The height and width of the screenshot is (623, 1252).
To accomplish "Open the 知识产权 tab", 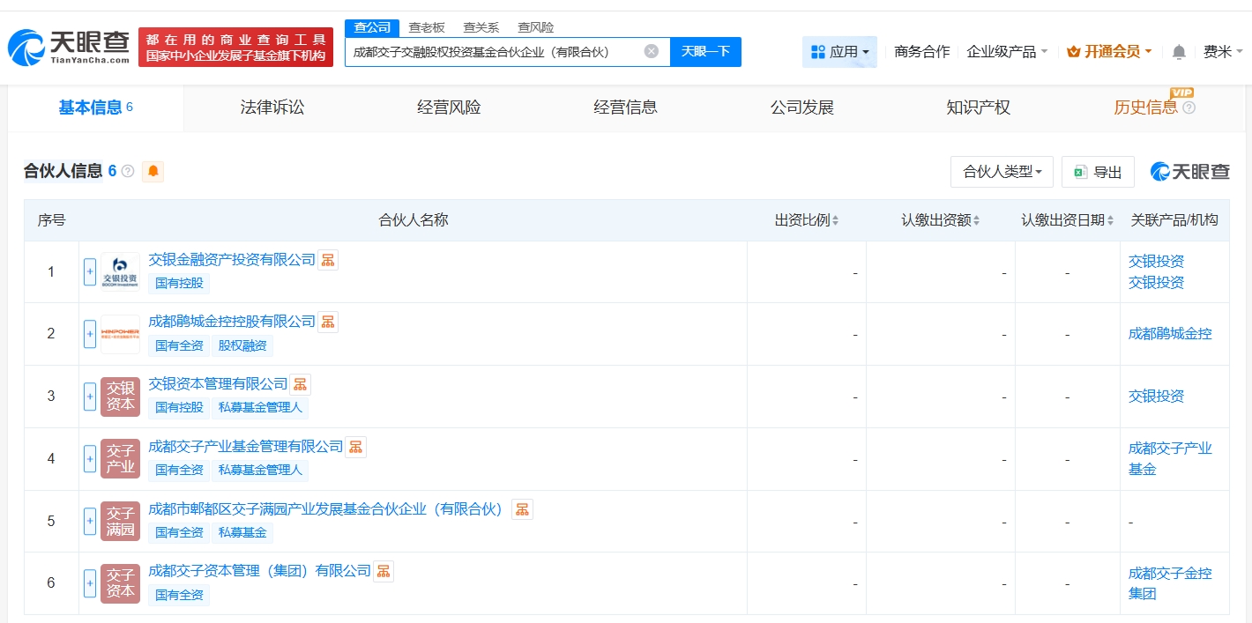I will click(978, 108).
